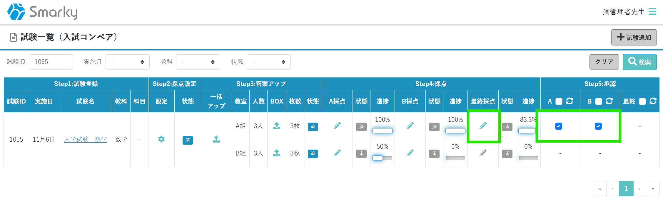This screenshot has height=220, width=663.
Task: Click the BOX upload icon for B組
Action: point(277,153)
